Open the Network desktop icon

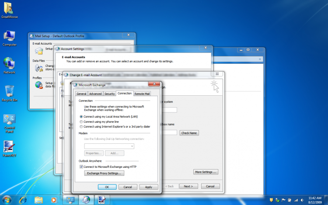(9, 66)
